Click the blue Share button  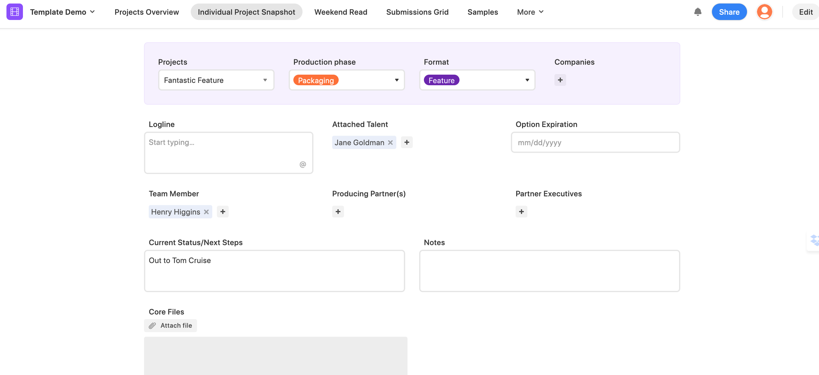tap(729, 12)
